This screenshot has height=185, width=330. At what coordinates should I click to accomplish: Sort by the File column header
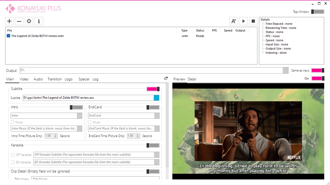pos(10,30)
